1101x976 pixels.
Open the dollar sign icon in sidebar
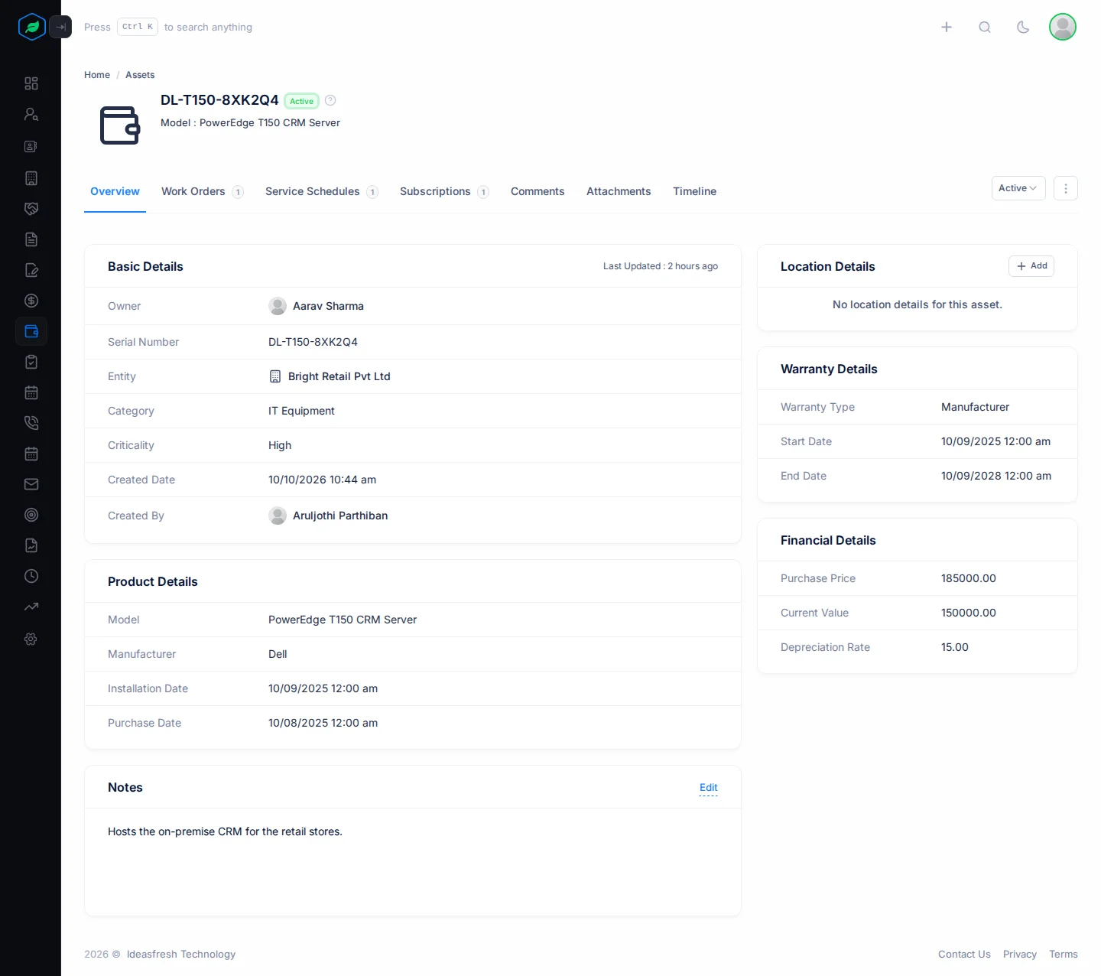tap(31, 301)
